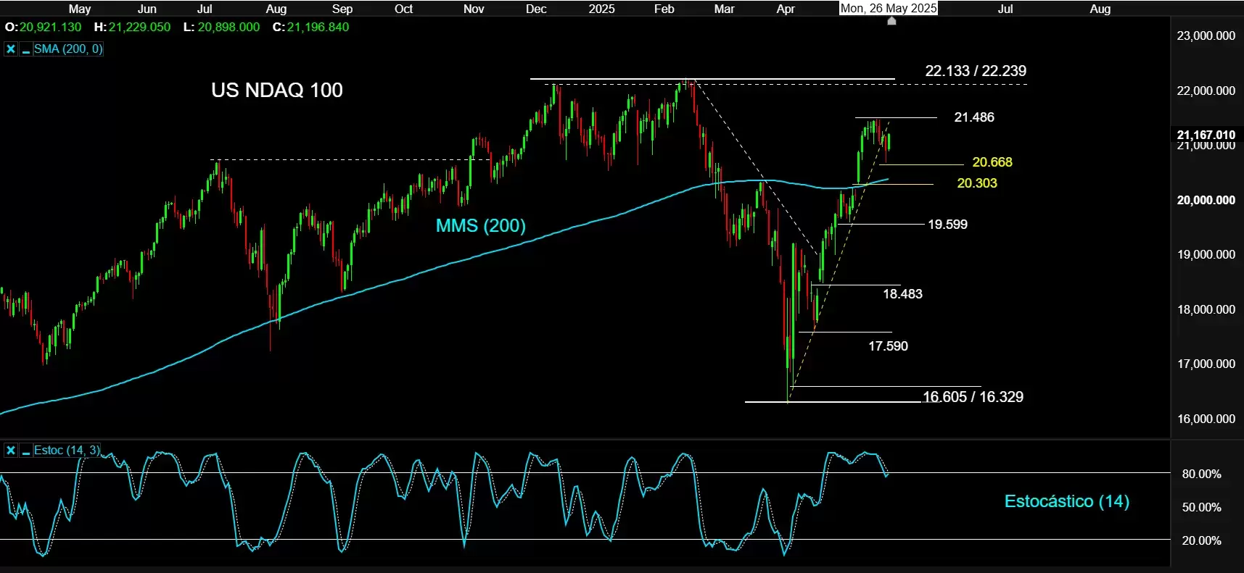Select the Mon, 26 May 2025 date label

889,9
